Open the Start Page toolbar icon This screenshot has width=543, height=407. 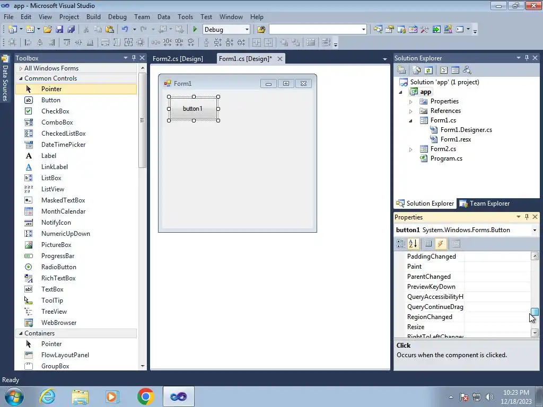point(436,30)
